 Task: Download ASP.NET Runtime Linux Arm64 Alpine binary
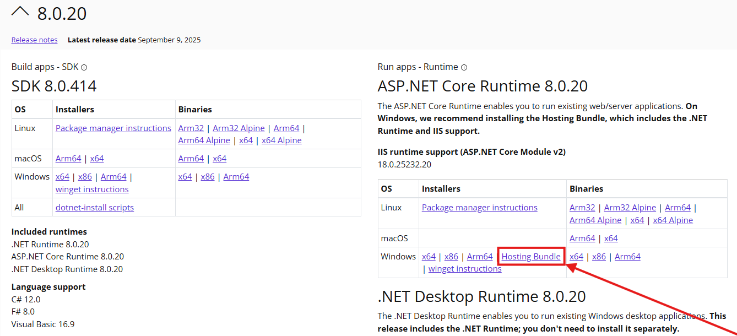pyautogui.click(x=595, y=220)
